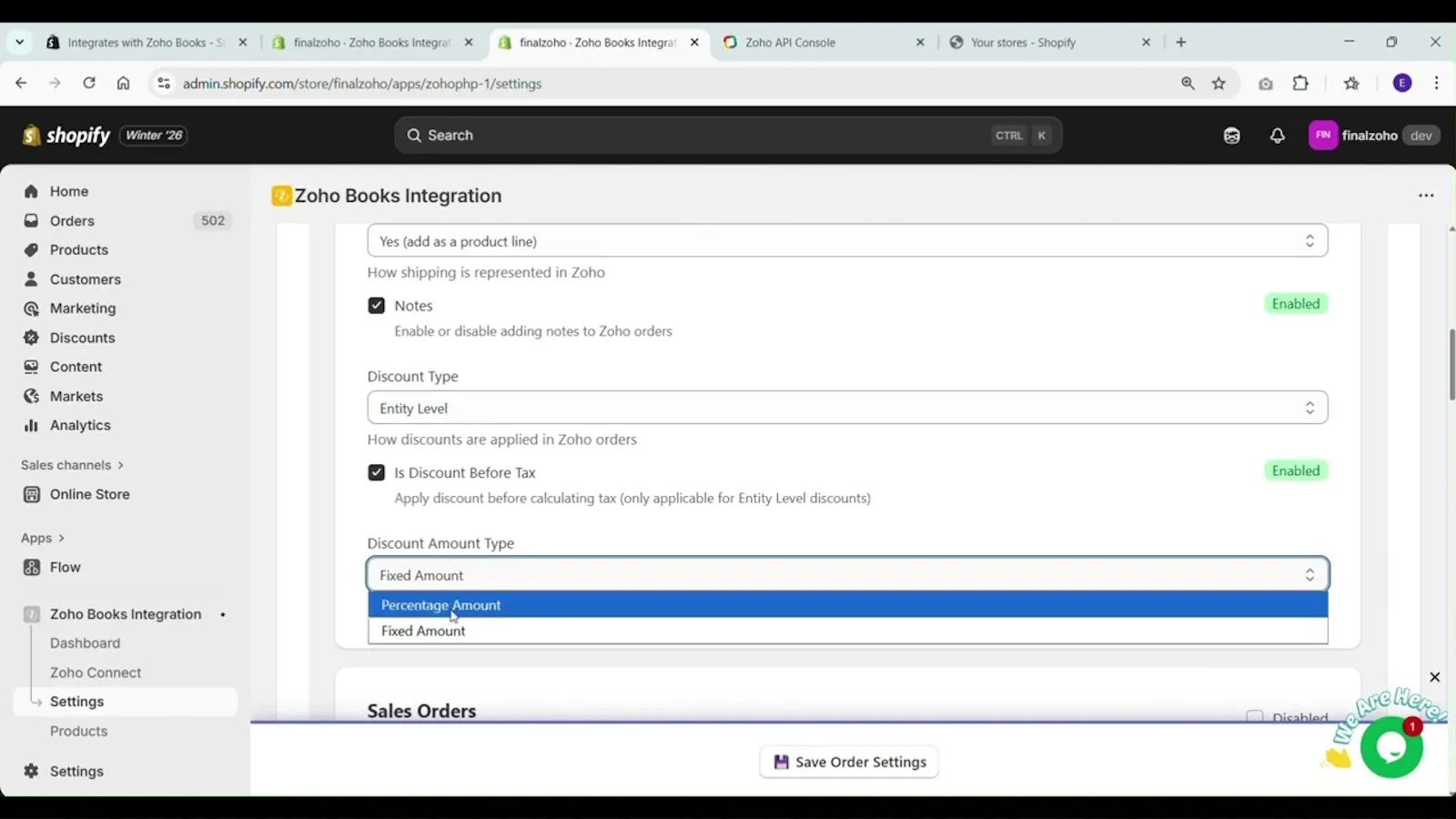Open the browser screenshot camera icon
1456x819 pixels.
pyautogui.click(x=1266, y=83)
